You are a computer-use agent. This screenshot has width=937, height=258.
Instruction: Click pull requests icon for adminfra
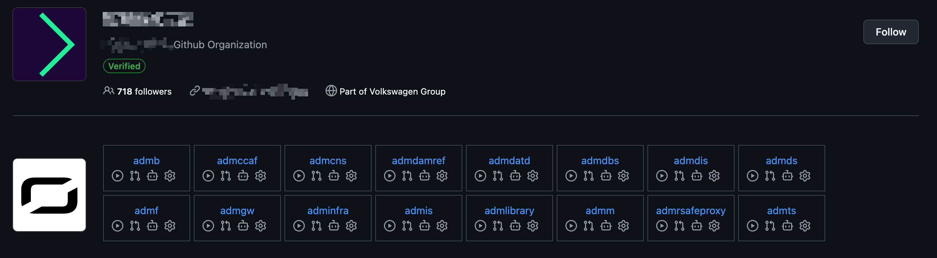click(x=316, y=226)
